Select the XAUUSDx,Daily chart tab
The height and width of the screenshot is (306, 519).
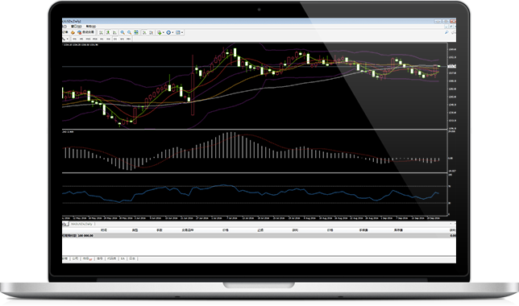coord(81,224)
